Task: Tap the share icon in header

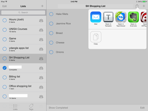Action: click(x=137, y=6)
